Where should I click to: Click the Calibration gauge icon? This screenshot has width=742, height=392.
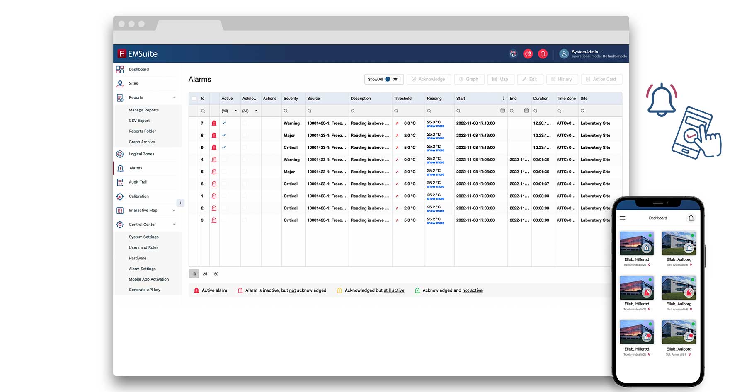click(120, 196)
